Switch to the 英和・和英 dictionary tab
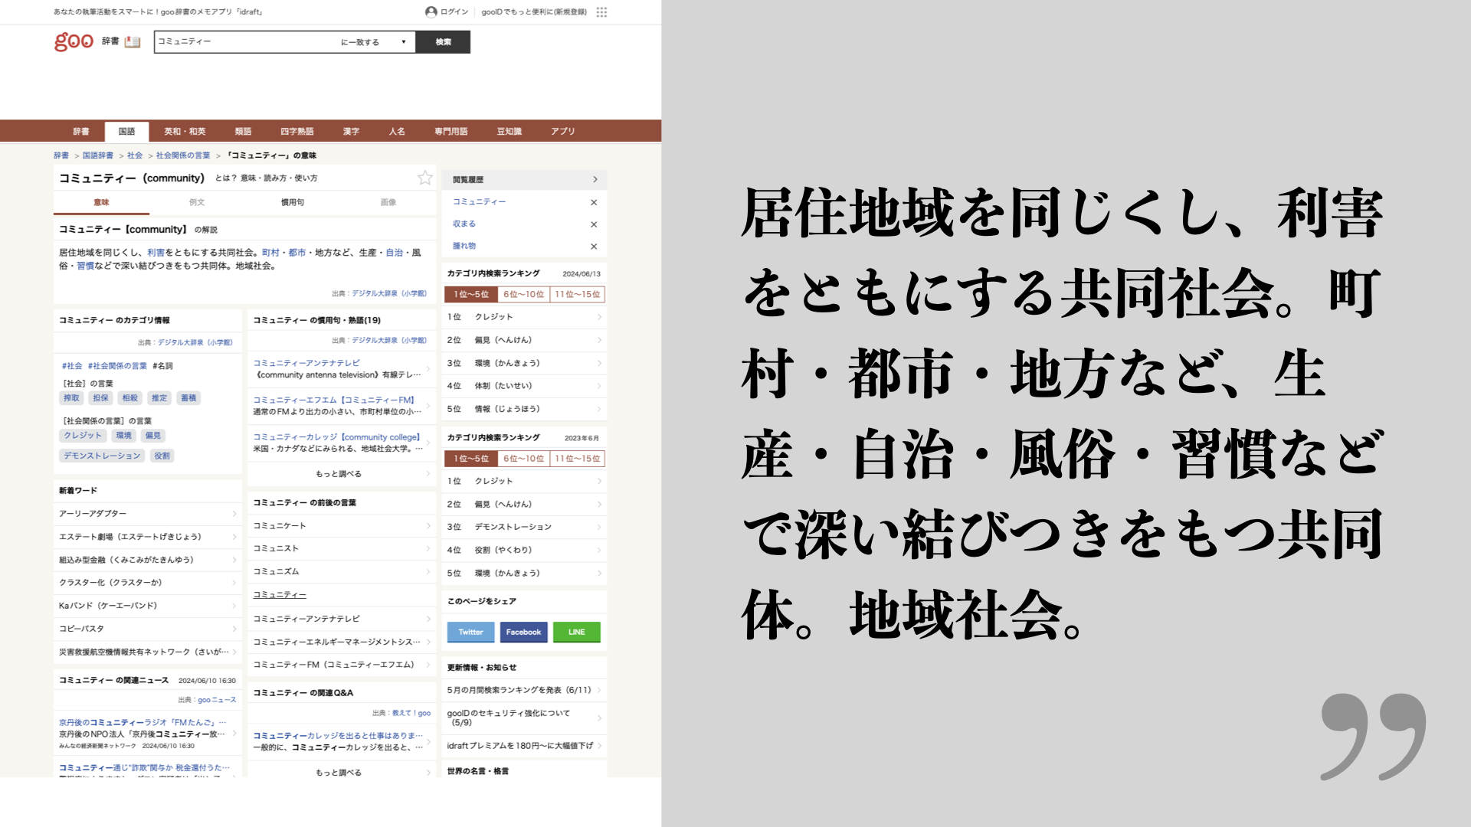This screenshot has height=827, width=1471. click(185, 132)
